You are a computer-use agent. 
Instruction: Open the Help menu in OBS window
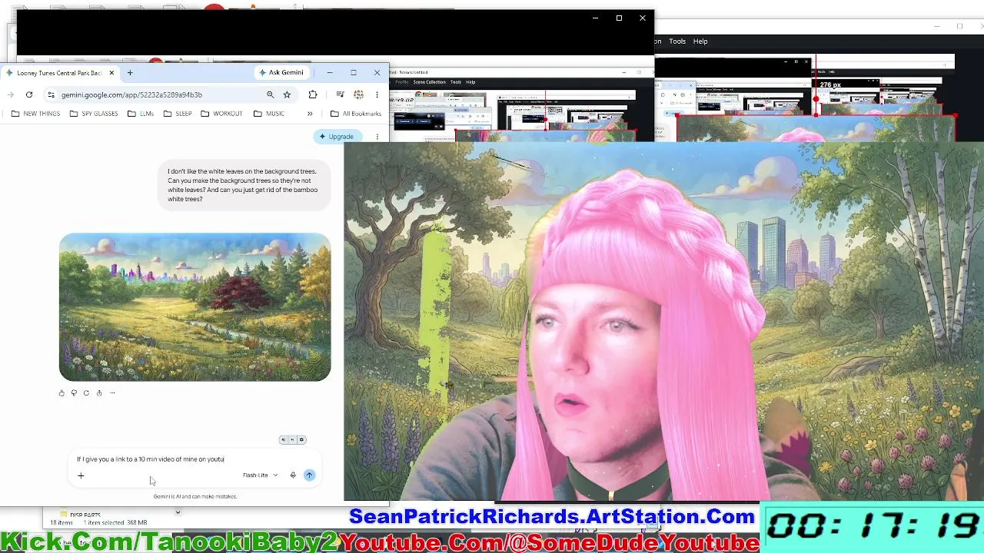pyautogui.click(x=700, y=41)
